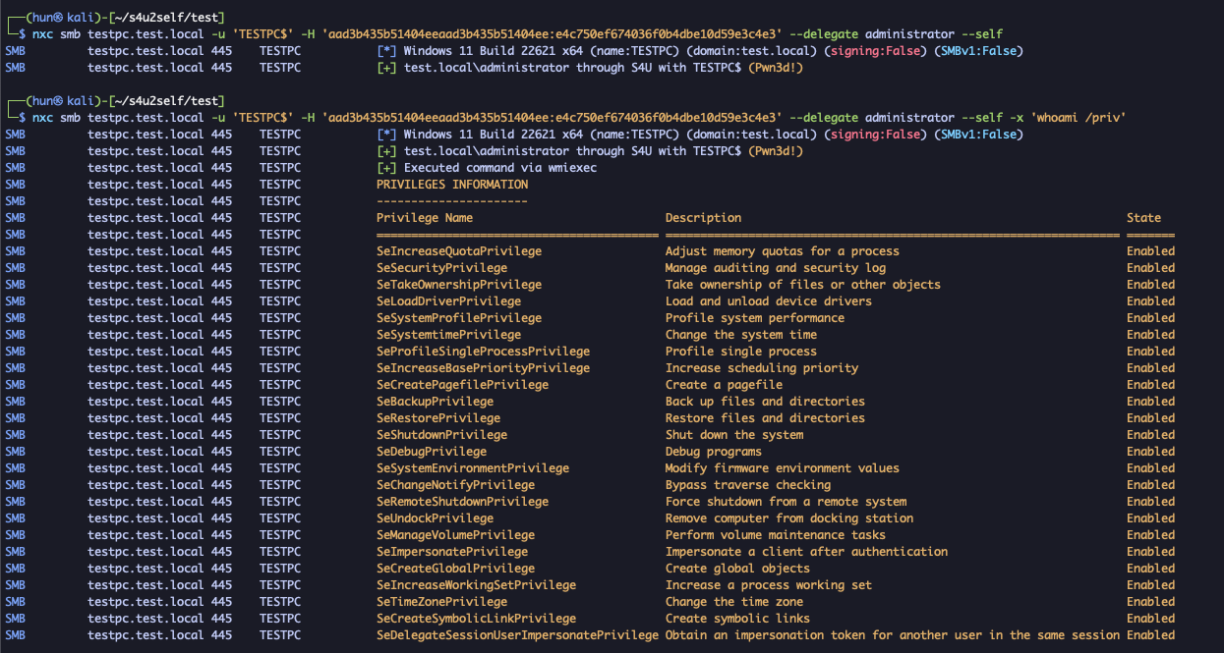The width and height of the screenshot is (1224, 653).
Task: Click the SeChangeNotifyPrivilege entry
Action: 456,485
